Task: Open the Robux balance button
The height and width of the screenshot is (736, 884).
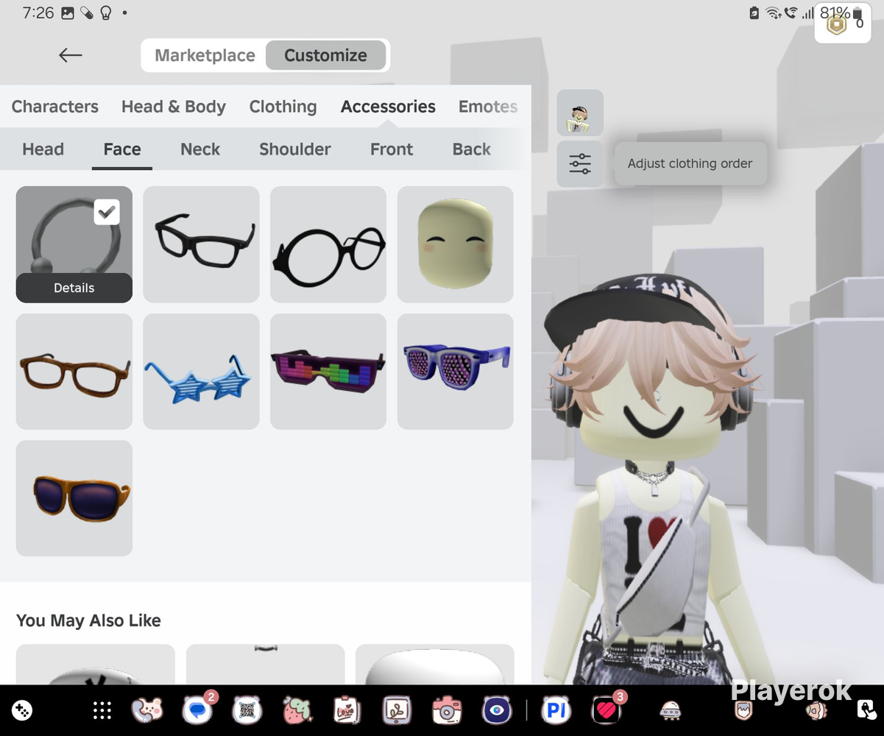Action: [842, 24]
